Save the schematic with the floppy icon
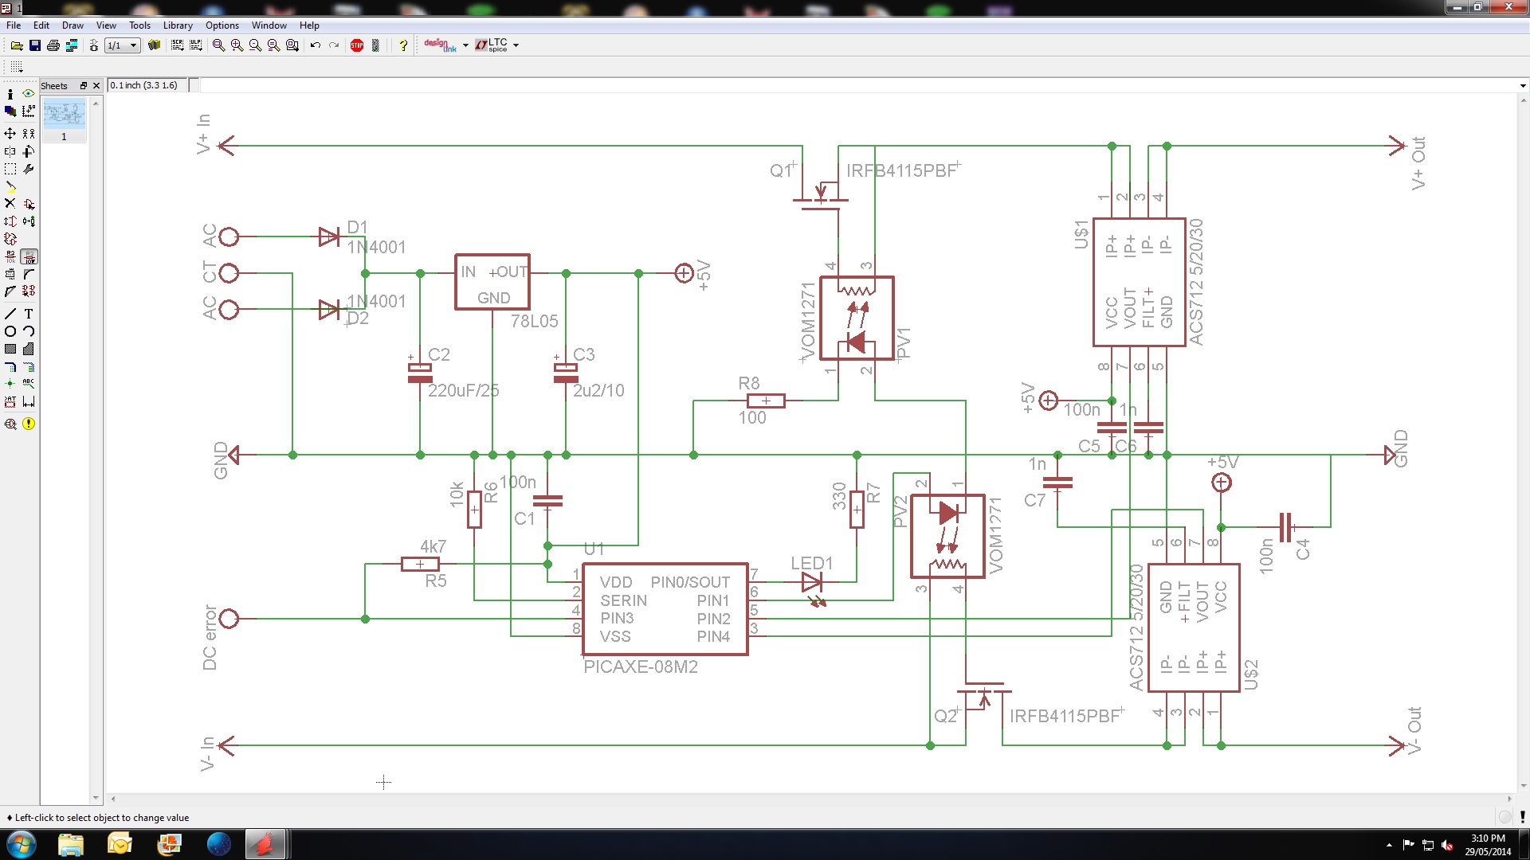Image resolution: width=1530 pixels, height=860 pixels. click(x=35, y=45)
